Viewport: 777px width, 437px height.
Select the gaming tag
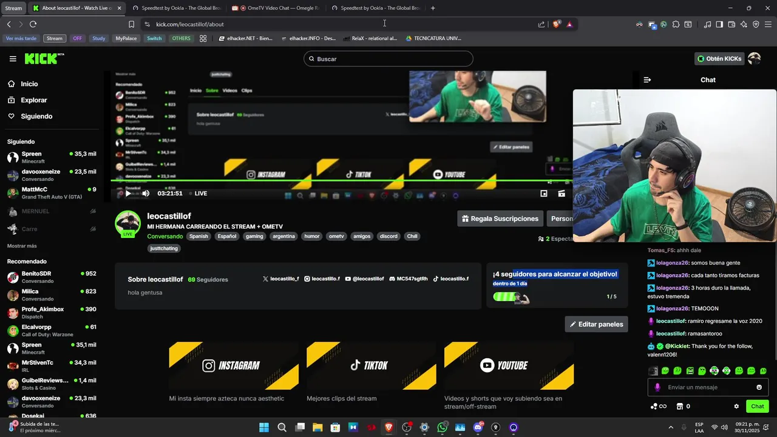[x=254, y=236]
